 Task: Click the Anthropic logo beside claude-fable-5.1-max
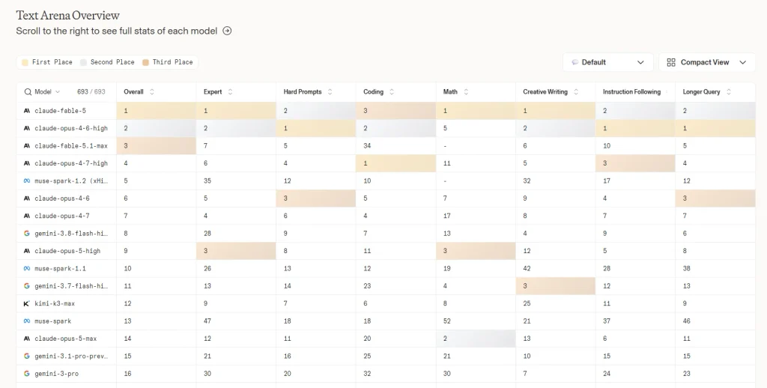tap(27, 146)
